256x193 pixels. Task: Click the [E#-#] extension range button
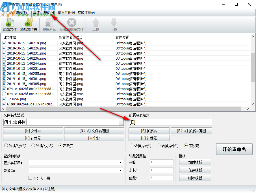(192, 131)
